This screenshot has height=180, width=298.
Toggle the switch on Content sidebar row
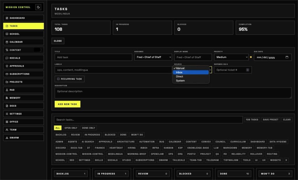click(38, 50)
